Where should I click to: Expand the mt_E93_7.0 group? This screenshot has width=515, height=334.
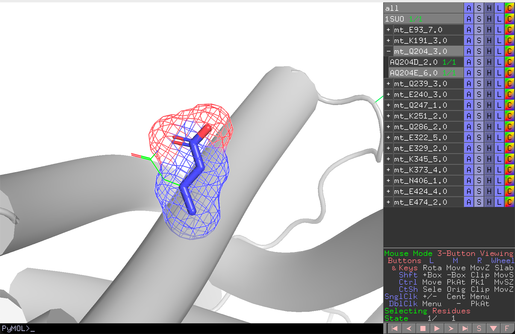coord(388,30)
